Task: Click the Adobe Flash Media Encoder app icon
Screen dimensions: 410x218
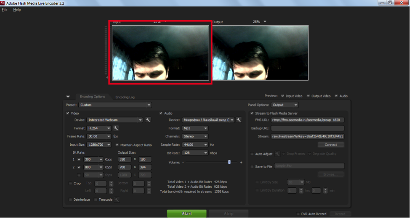Action: tap(3, 3)
